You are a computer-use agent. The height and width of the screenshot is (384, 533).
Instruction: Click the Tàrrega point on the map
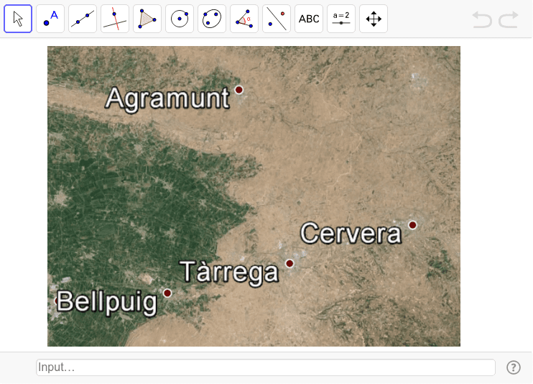pyautogui.click(x=289, y=263)
